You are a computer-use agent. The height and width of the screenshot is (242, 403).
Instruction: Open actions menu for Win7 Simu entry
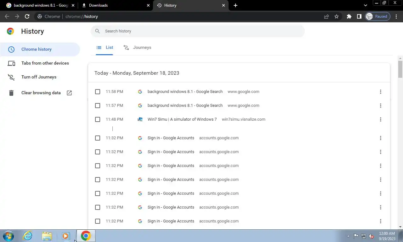tap(380, 119)
